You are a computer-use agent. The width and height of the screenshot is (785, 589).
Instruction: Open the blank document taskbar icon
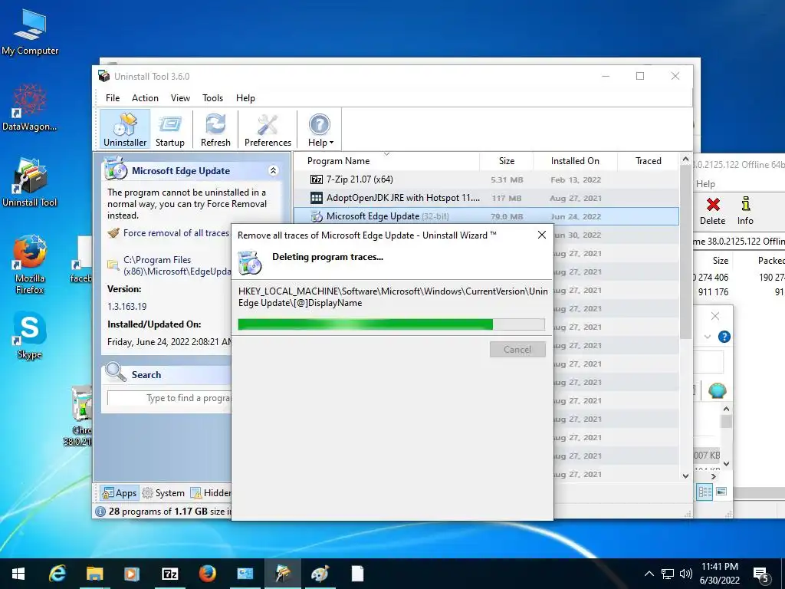[357, 574]
